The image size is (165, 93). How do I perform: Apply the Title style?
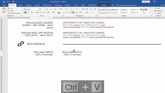pyautogui.click(x=144, y=11)
